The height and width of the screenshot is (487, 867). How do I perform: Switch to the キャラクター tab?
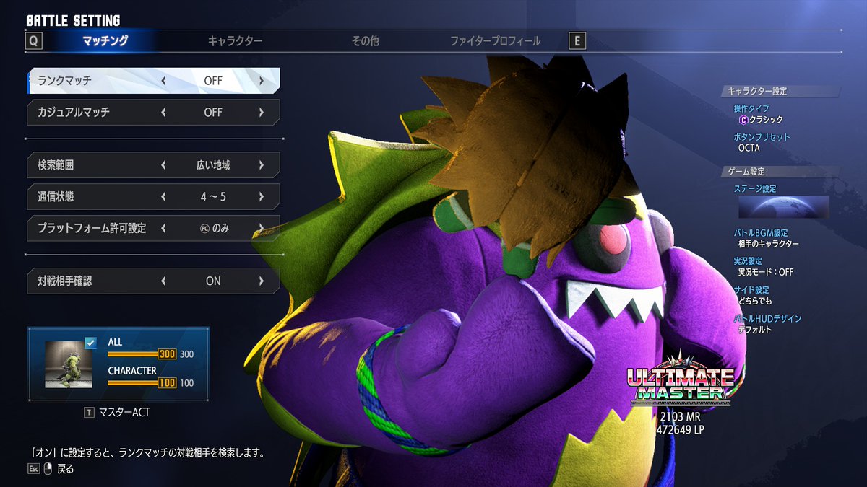pyautogui.click(x=235, y=41)
